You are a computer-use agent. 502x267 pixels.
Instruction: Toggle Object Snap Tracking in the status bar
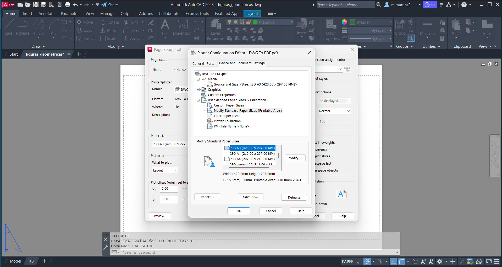click(x=393, y=261)
